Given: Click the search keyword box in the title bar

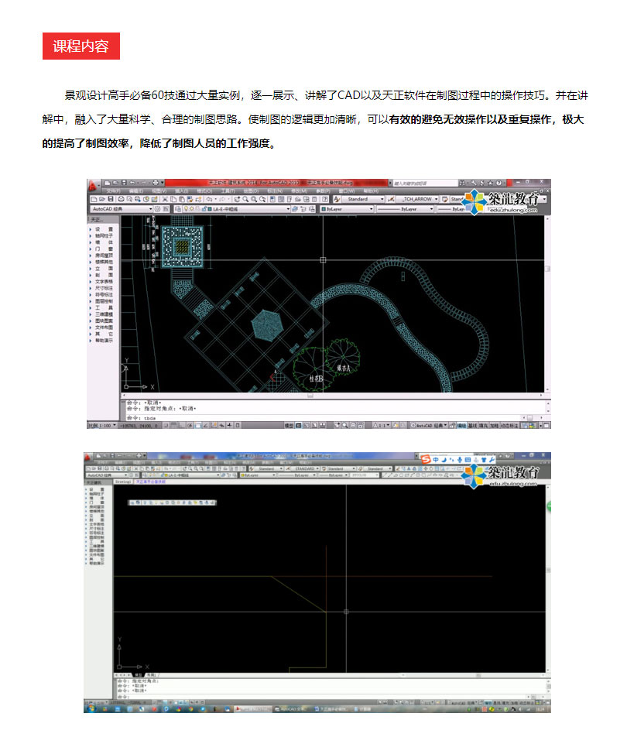Looking at the screenshot, I should coord(425,183).
